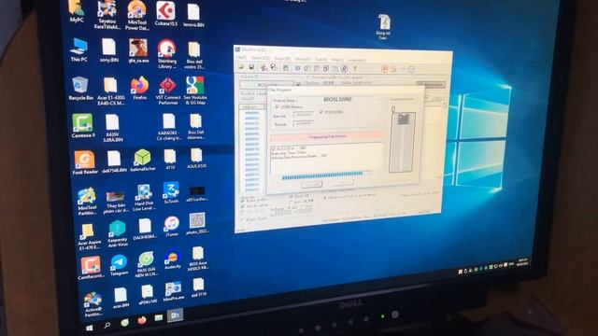Click the Information button in MiniPro window
The image size is (598, 336).
point(431,84)
